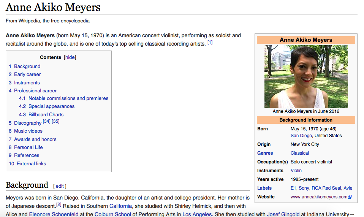Open Labels heading link in infobox
The width and height of the screenshot is (364, 217).
[264, 188]
